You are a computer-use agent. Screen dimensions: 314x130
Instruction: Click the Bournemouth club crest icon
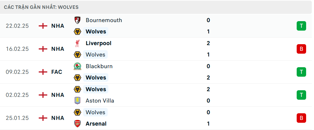point(77,20)
